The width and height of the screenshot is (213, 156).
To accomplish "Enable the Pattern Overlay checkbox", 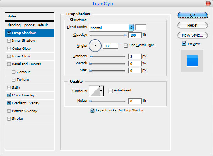I will [x=9, y=111].
